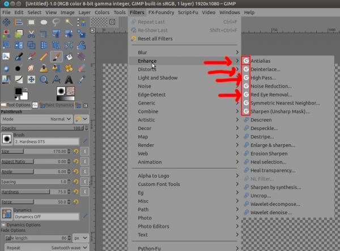This screenshot has height=251, width=340.
Task: Select the Move tool icon
Action: coord(6,22)
